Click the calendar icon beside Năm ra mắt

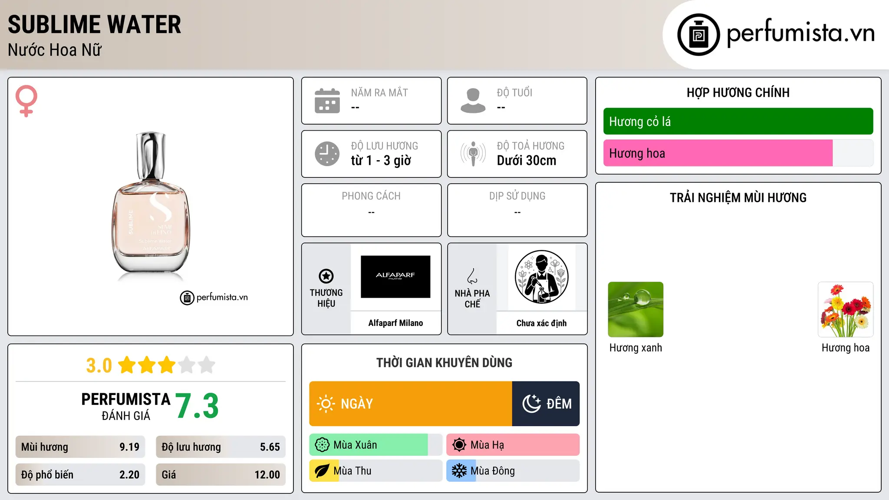pyautogui.click(x=327, y=101)
